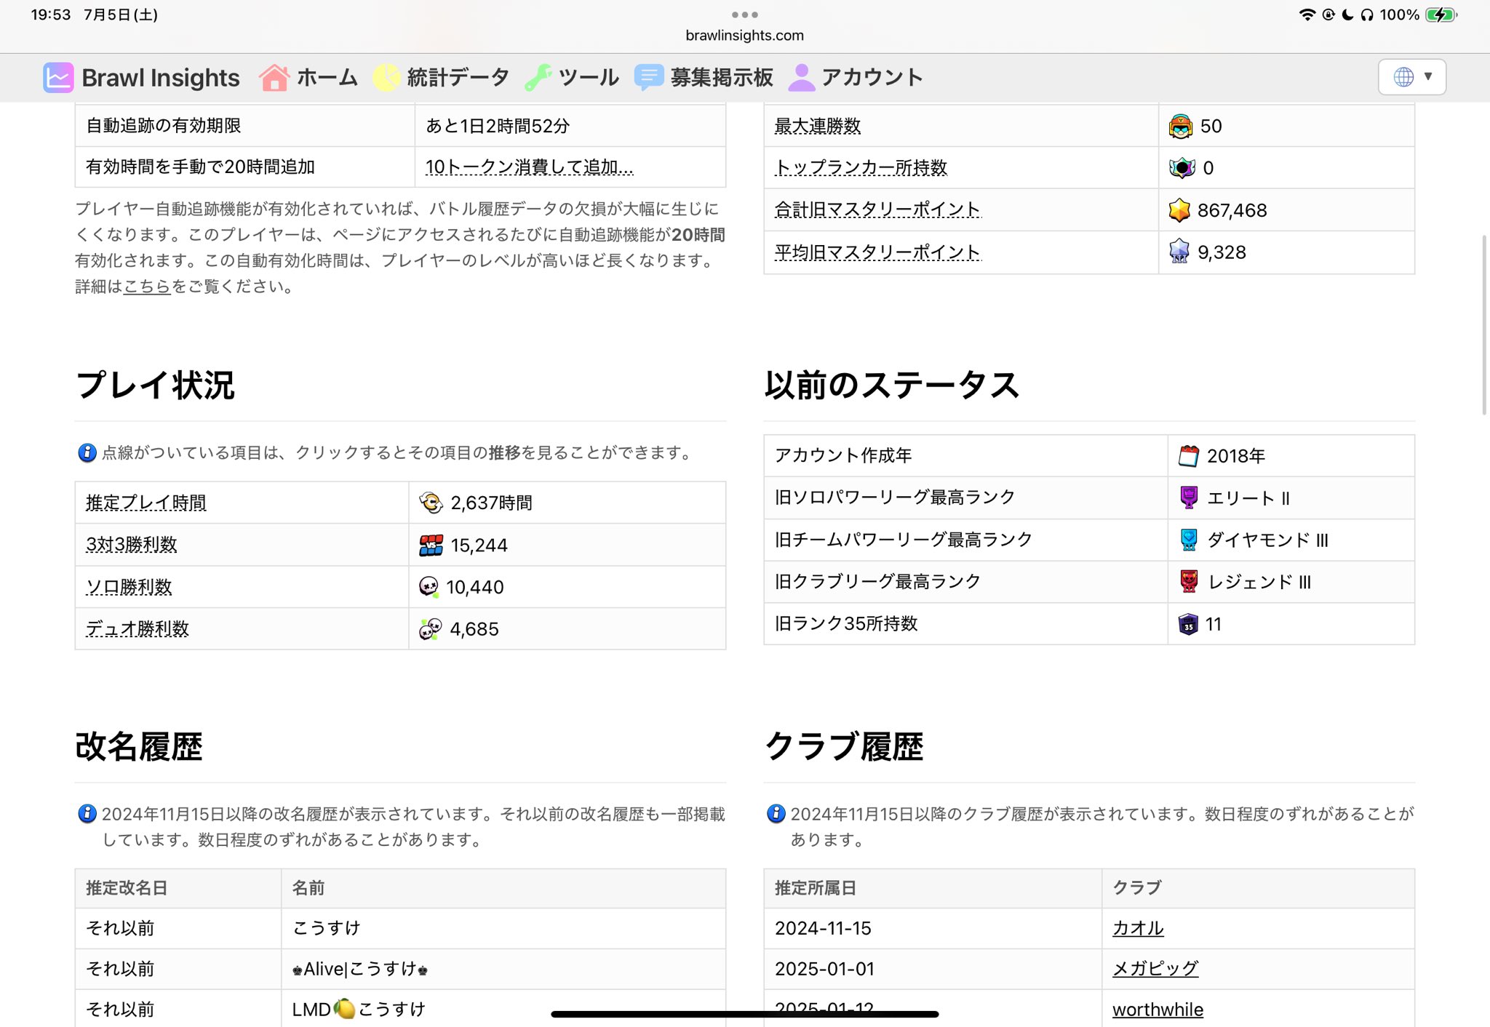Viewport: 1490px width, 1027px height.
Task: Open the こちら details link
Action: pyautogui.click(x=147, y=287)
